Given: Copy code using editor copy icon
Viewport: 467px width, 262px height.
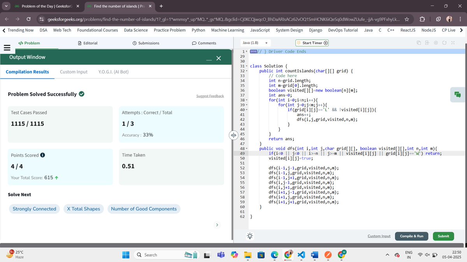Looking at the screenshot, I should (x=419, y=43).
